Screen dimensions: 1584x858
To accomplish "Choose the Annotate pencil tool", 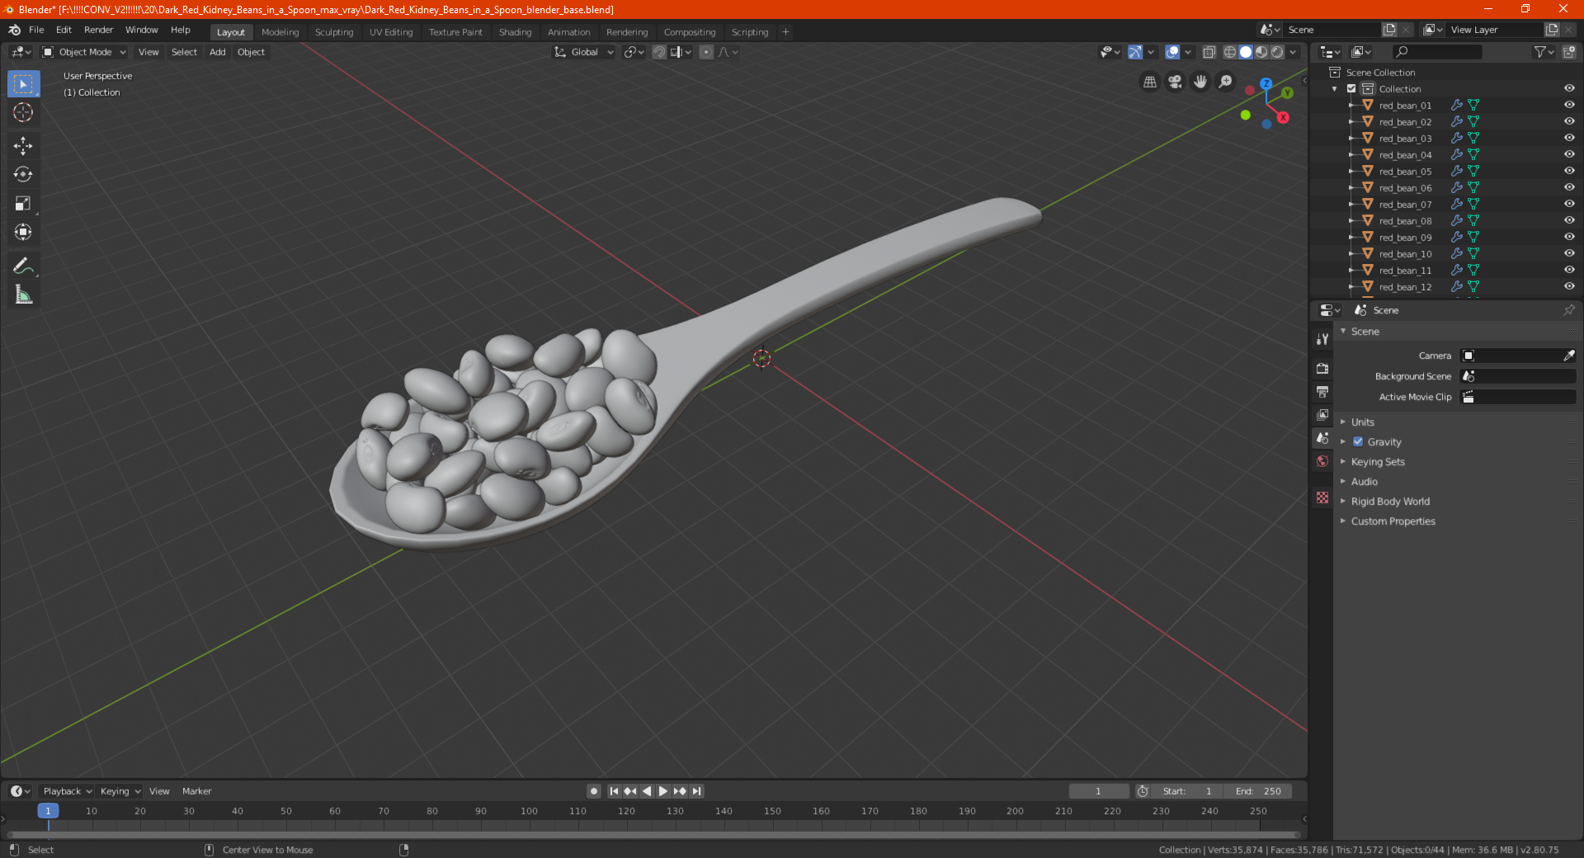I will pos(23,266).
